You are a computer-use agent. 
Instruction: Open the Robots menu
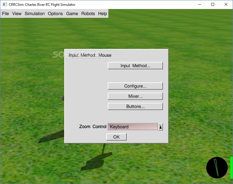pyautogui.click(x=88, y=14)
